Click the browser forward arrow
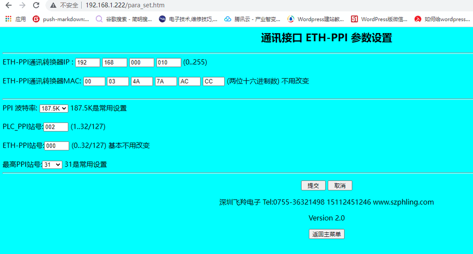Screen dimensions: 473x254 click(x=22, y=5)
